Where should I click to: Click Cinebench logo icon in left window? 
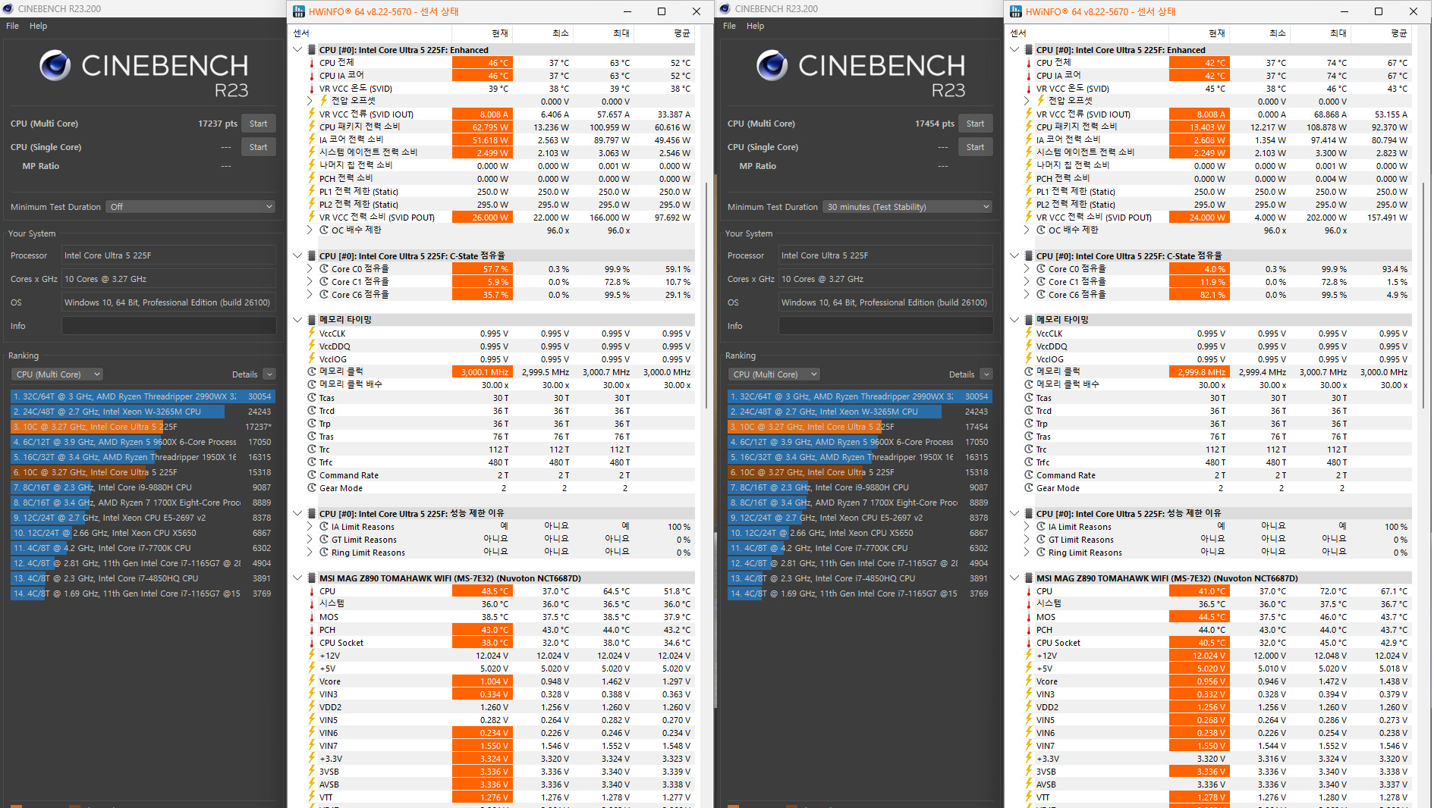tap(55, 66)
